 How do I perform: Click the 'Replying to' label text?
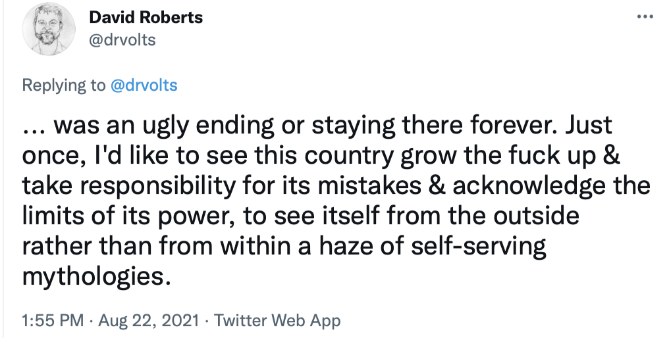(63, 85)
